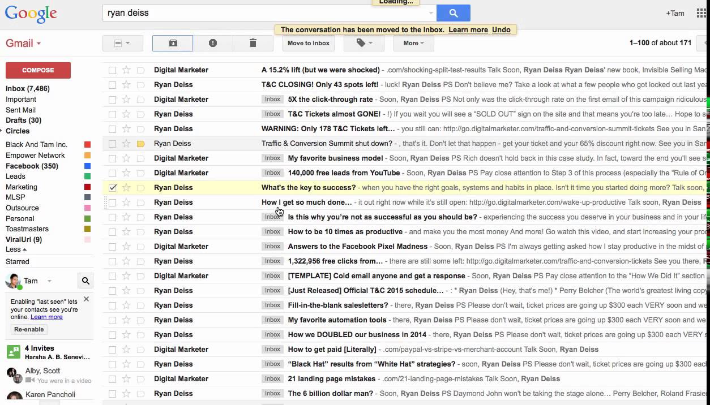Open the Gmail product switcher dropdown
710x405 pixels.
(x=23, y=44)
